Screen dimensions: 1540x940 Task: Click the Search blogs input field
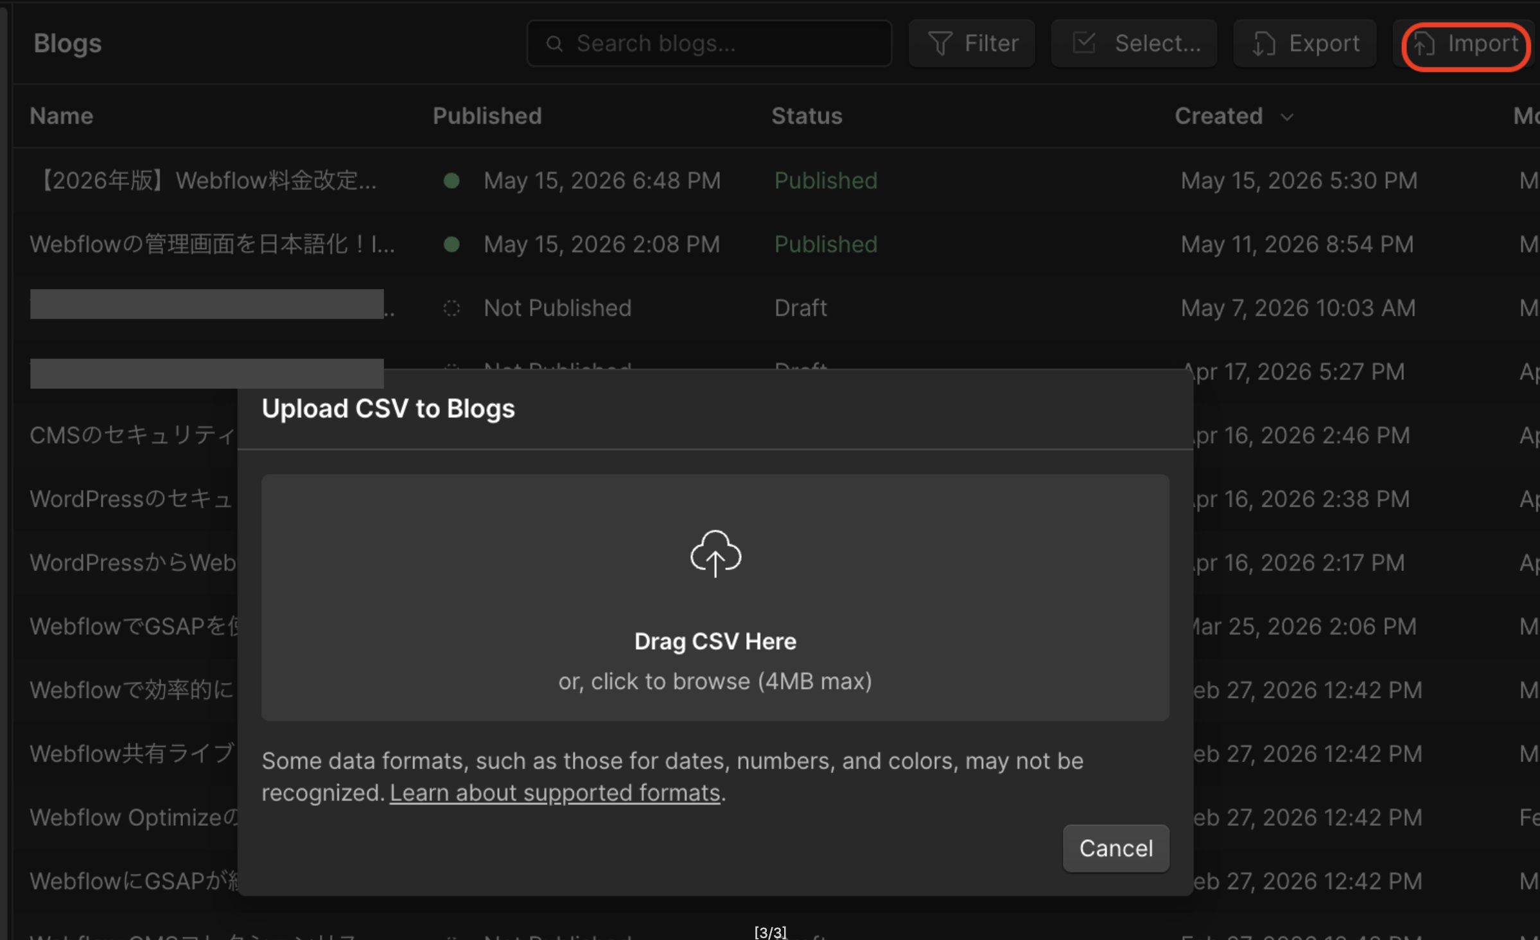tap(709, 43)
